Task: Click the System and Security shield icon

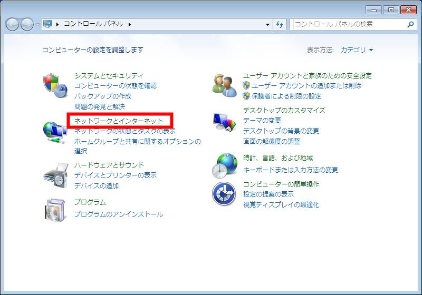Action: point(55,86)
